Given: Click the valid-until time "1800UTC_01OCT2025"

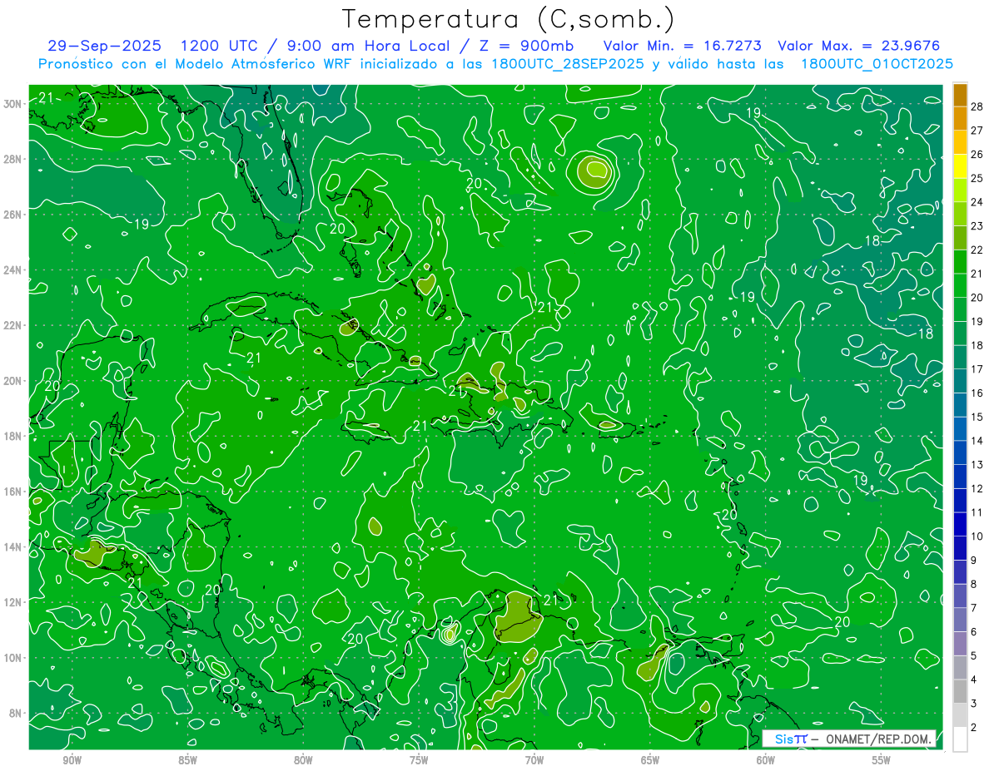Looking at the screenshot, I should click(877, 64).
